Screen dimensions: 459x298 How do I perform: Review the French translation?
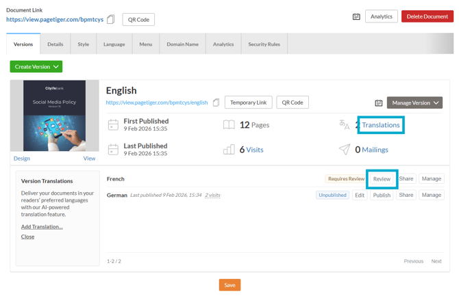coord(382,178)
